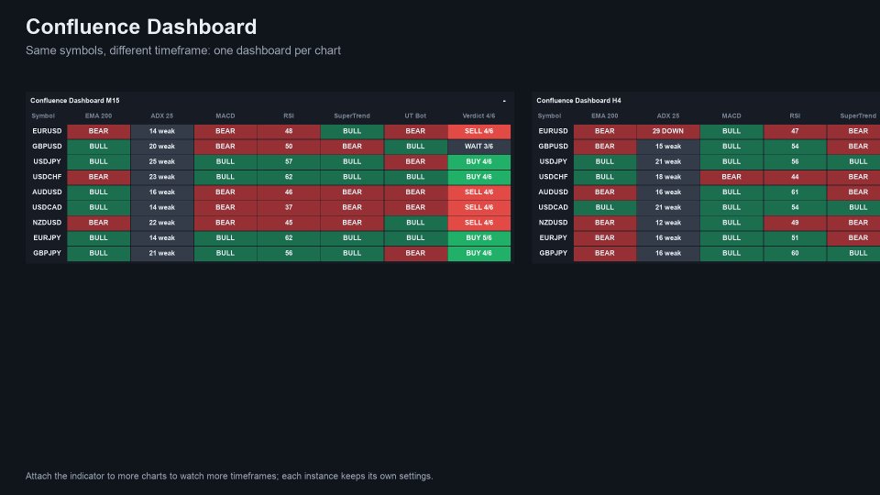Viewport: 880px width, 495px height.
Task: Click the 12 weak ADX cell in H4 NZDUSD row
Action: coord(668,222)
